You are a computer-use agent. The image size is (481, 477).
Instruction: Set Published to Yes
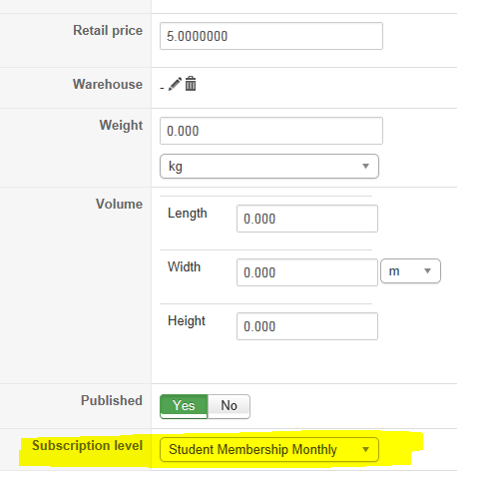[184, 406]
